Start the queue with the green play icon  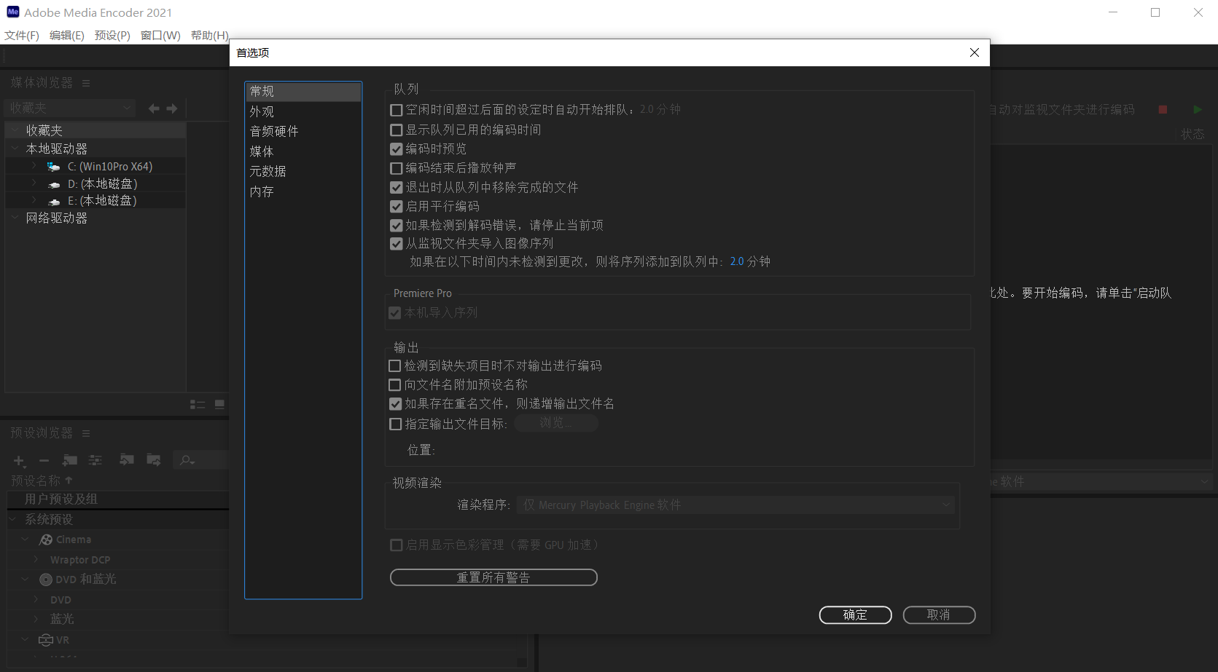click(x=1197, y=109)
